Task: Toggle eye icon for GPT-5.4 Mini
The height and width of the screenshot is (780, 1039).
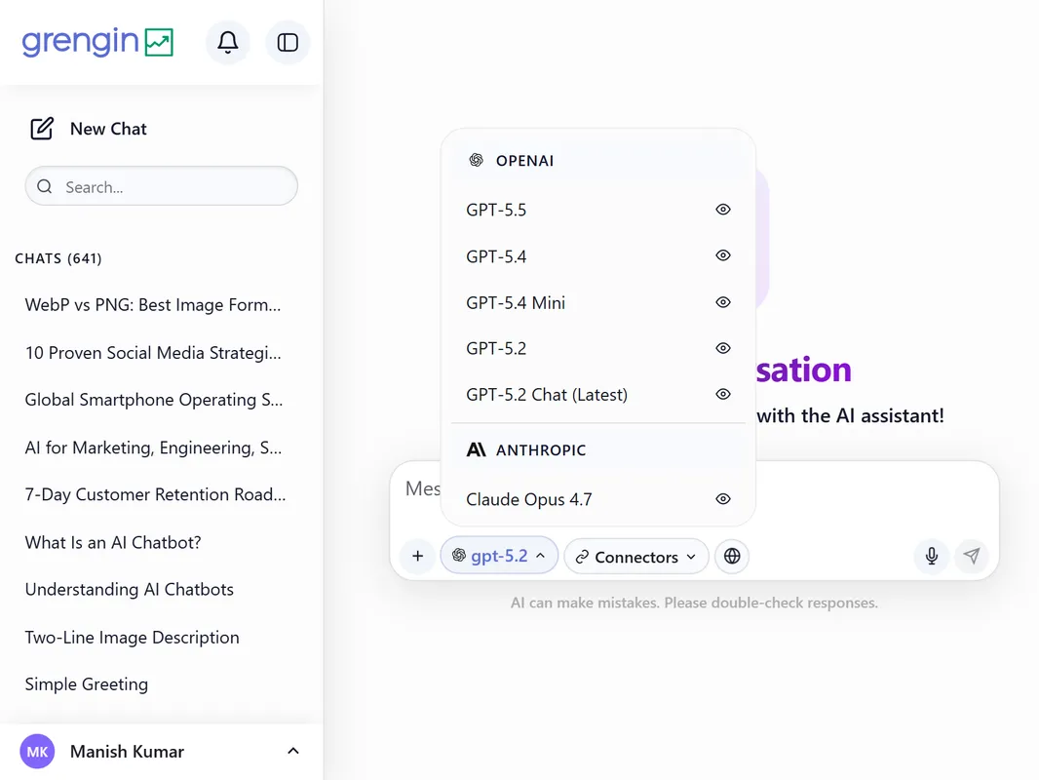Action: [723, 302]
